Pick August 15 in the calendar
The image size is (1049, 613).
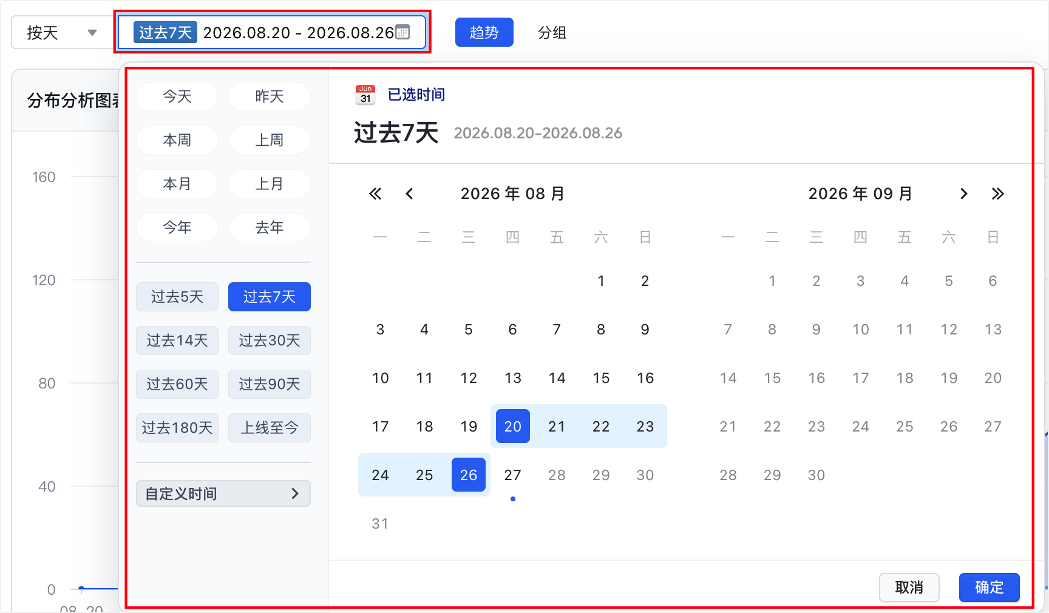pos(601,378)
